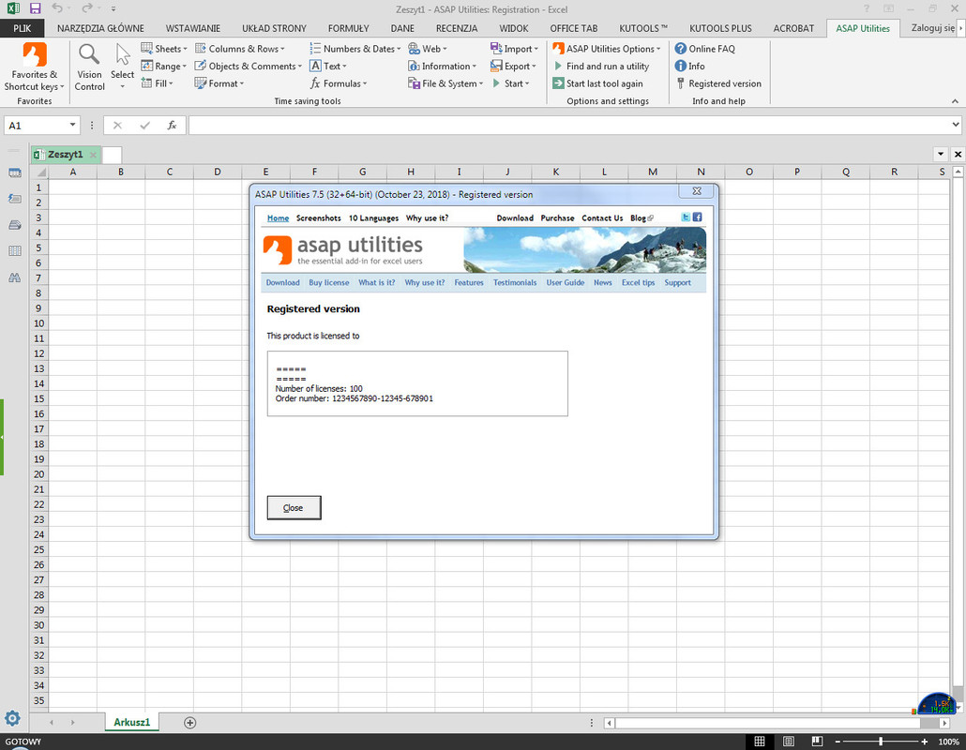Open the Twitter icon in dialog
The height and width of the screenshot is (750, 966).
685,217
